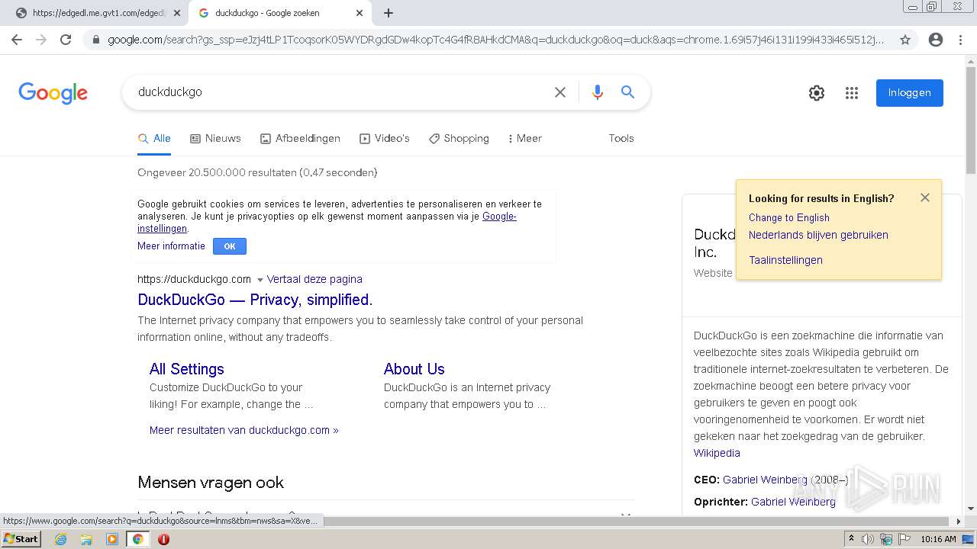Screen dimensions: 977x549
Task: Select the Alle results tab
Action: [x=154, y=139]
